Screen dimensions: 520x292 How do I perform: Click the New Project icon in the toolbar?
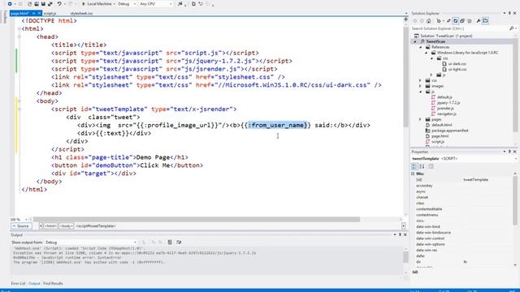pyautogui.click(x=29, y=4)
